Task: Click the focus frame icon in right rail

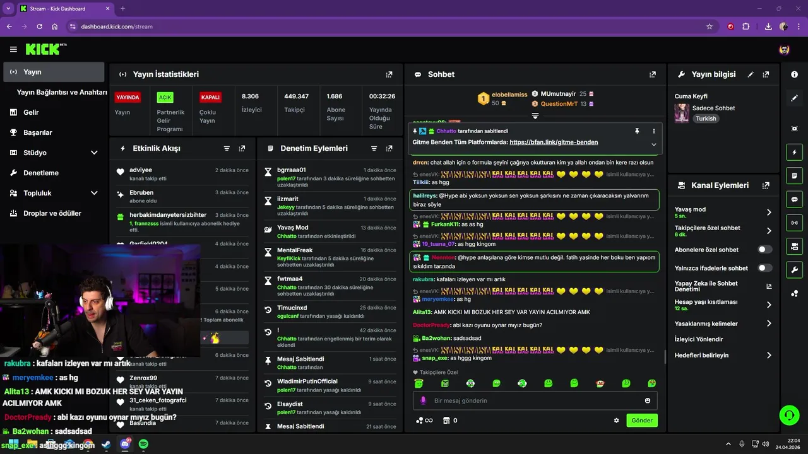Action: pyautogui.click(x=794, y=129)
